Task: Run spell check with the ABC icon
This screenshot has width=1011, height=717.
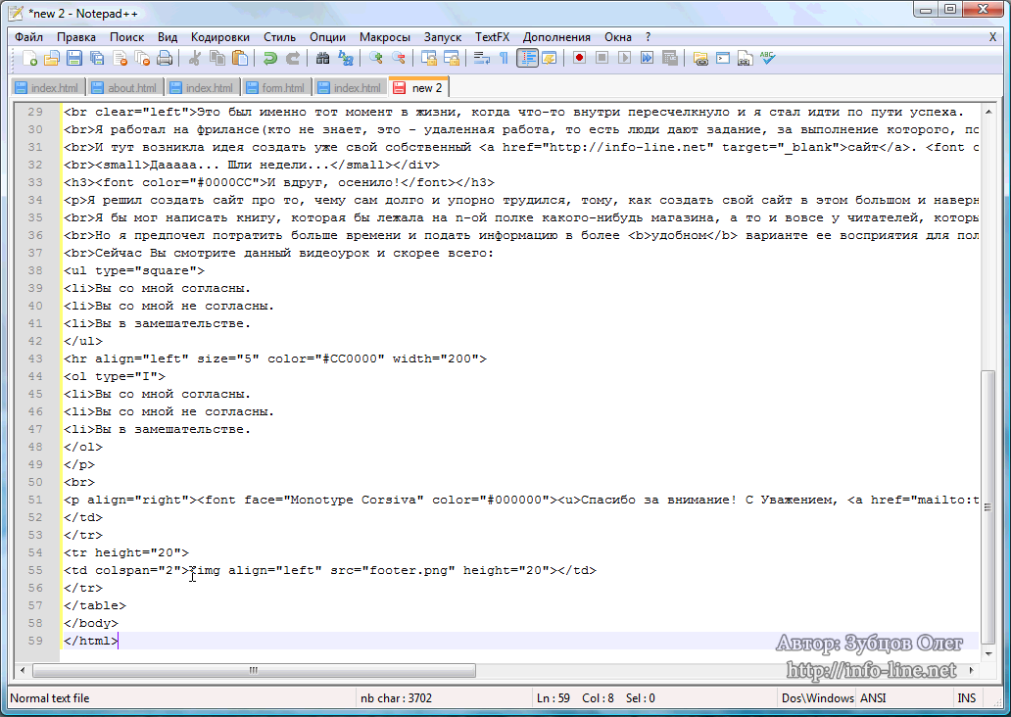Action: (x=767, y=59)
